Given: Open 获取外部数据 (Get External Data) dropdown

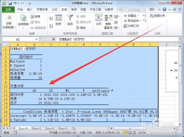Looking at the screenshot, I should pos(9,22).
